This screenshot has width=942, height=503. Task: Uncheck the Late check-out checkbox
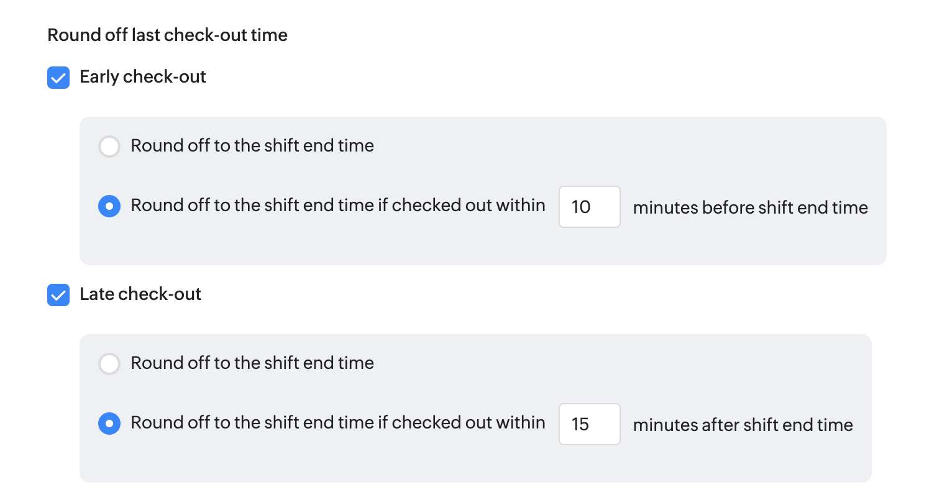click(x=58, y=295)
